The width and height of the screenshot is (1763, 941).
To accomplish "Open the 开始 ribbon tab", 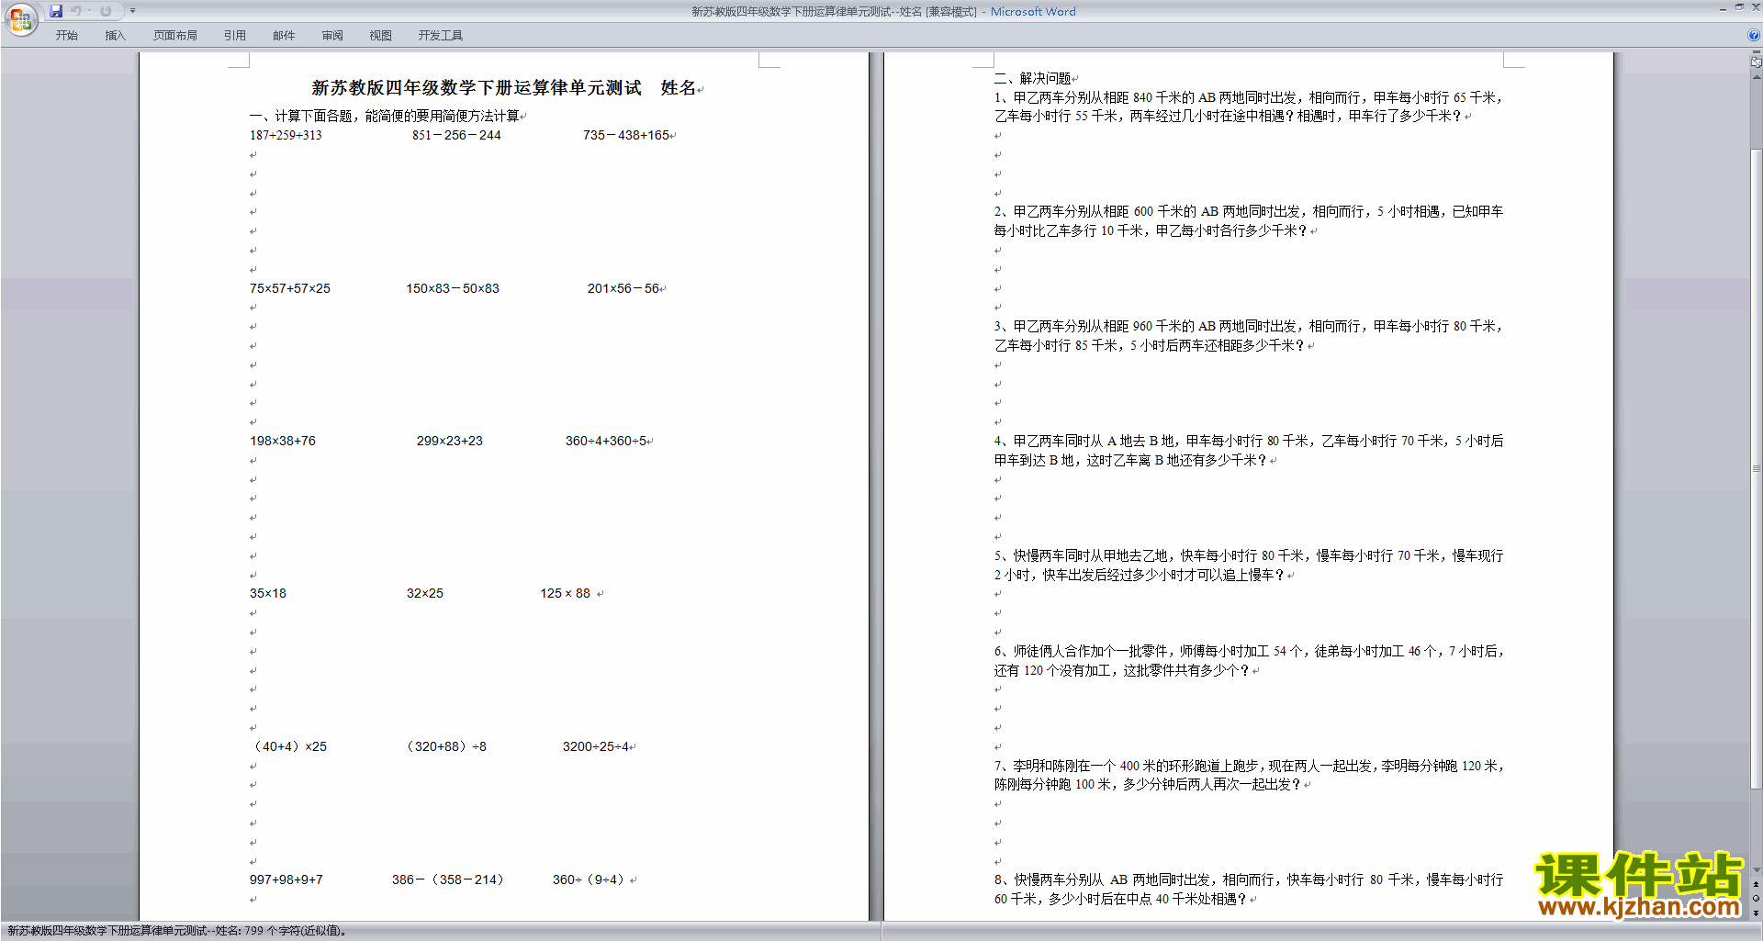I will [x=67, y=35].
